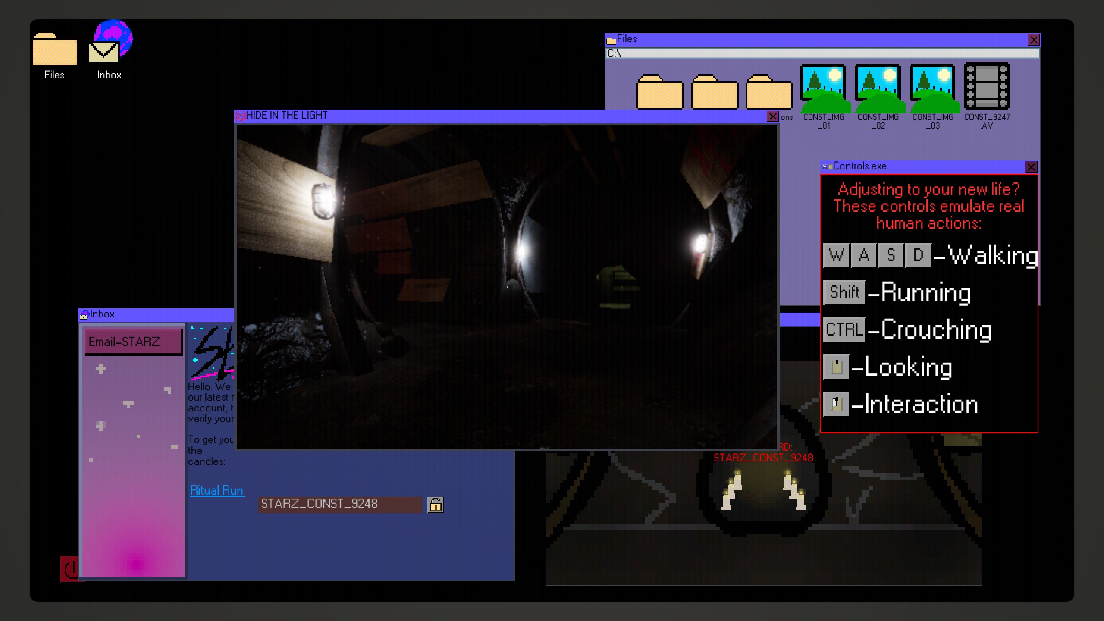Viewport: 1104px width, 621px height.
Task: Follow the Ritual Run hyperlink
Action: [x=216, y=490]
